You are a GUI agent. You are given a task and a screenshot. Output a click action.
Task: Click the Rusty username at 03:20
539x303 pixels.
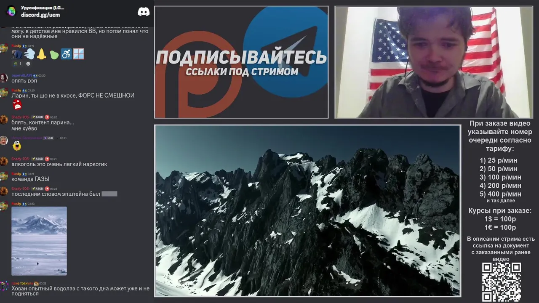(16, 90)
